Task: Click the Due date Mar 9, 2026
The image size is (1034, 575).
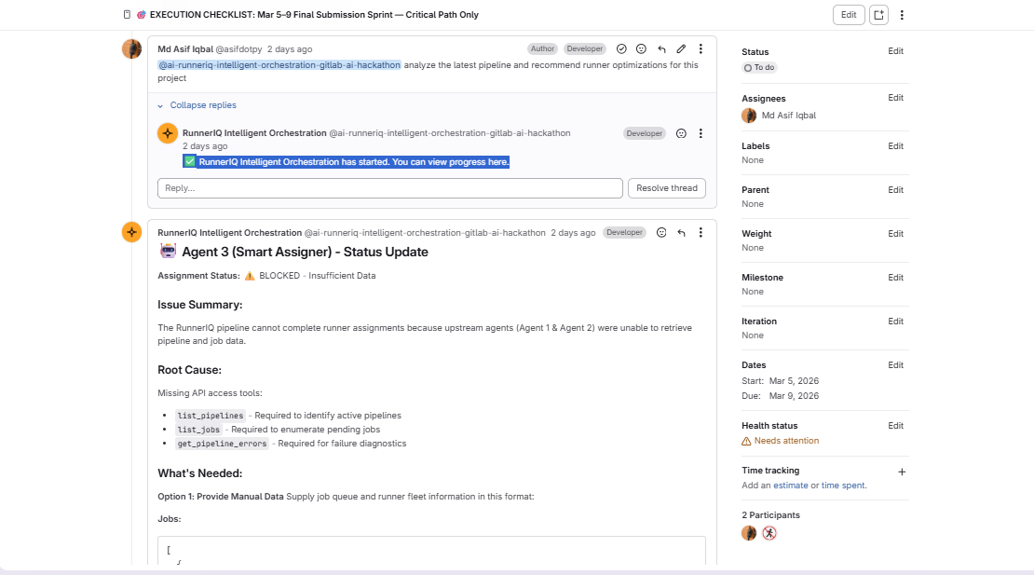Action: (794, 396)
